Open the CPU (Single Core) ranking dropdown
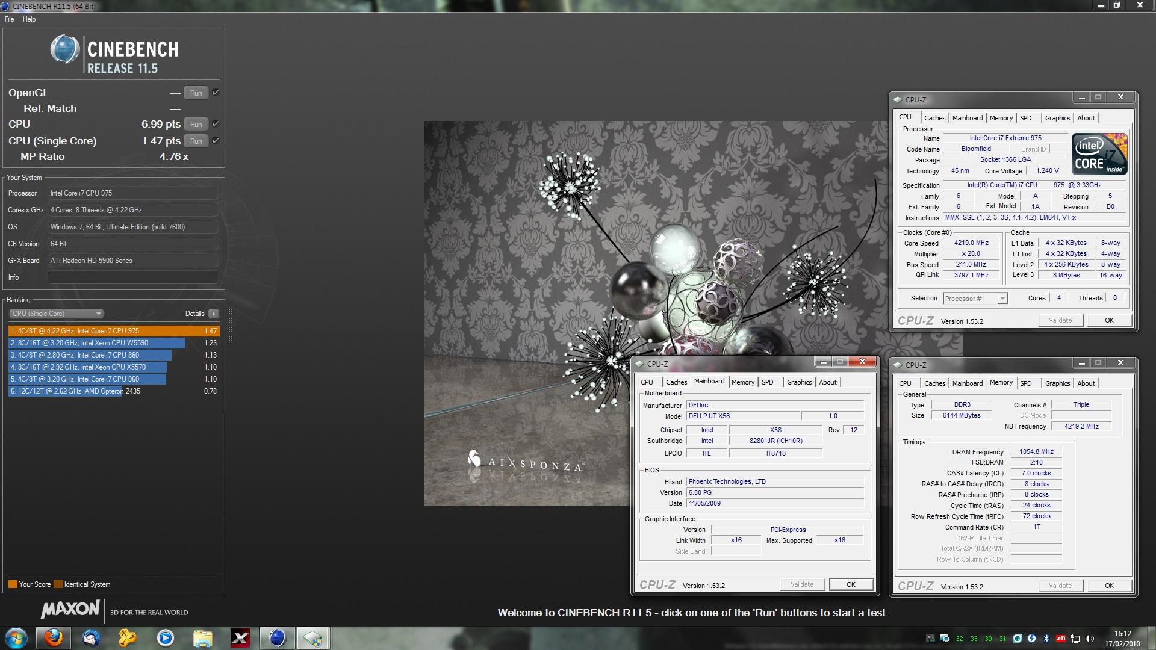The height and width of the screenshot is (650, 1156). tap(56, 314)
